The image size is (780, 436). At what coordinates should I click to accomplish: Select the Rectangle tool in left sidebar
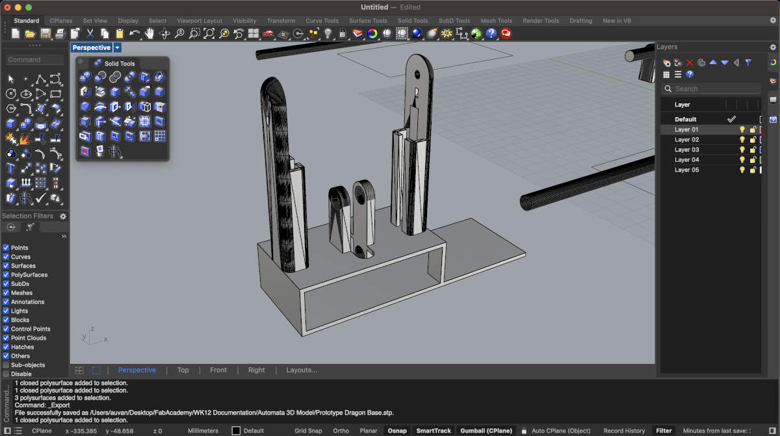click(55, 93)
